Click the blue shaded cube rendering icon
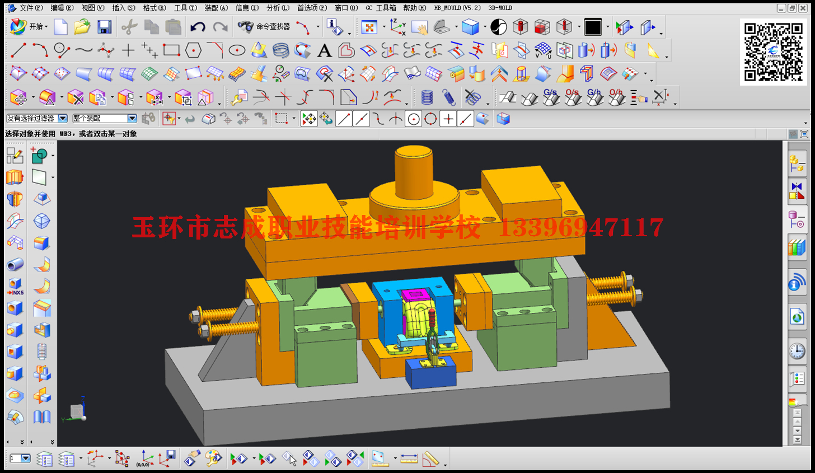Screen dimensions: 815x473 coord(471,26)
